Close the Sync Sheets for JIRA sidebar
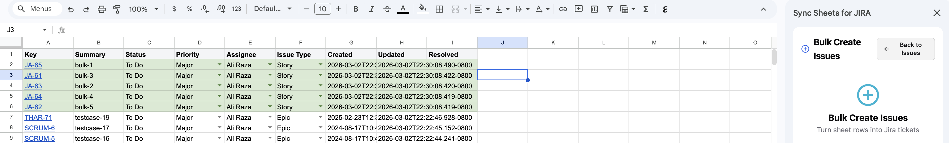This screenshot has height=143, width=949. 937,13
